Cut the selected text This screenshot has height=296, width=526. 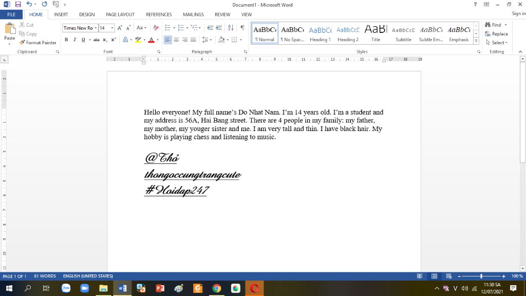click(27, 25)
